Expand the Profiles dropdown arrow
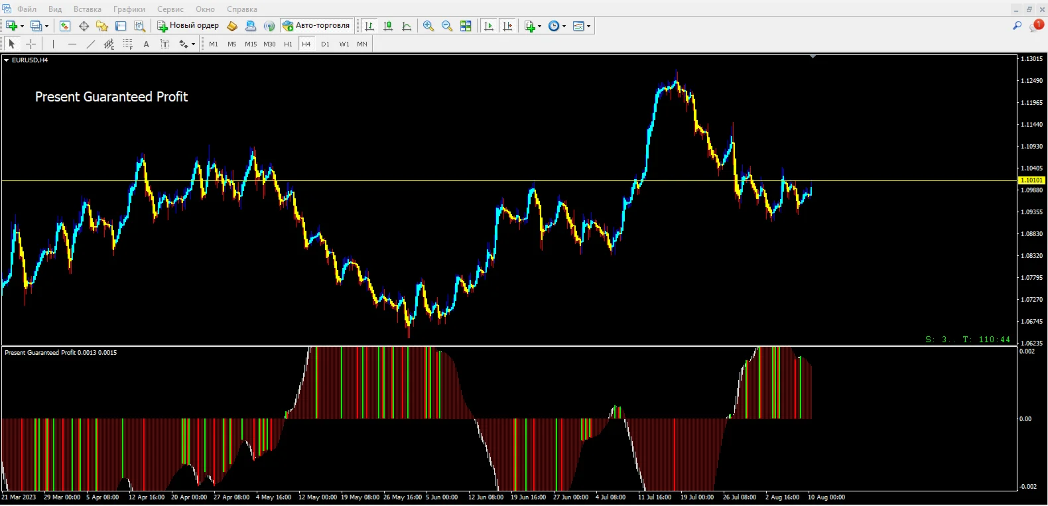 [46, 27]
